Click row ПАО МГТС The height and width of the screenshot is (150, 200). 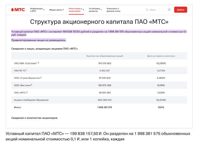tap(99, 70)
